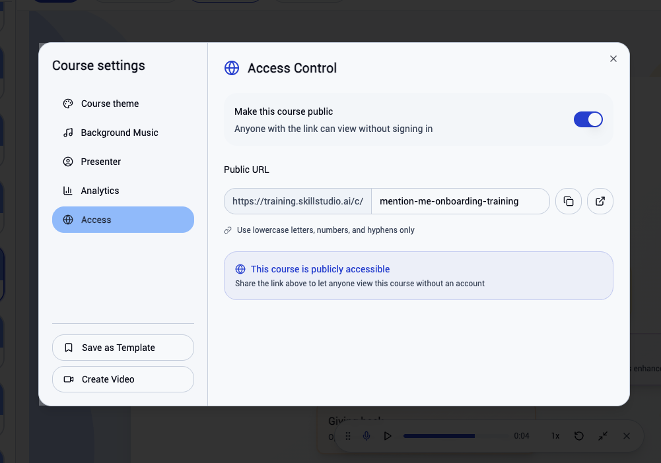
Task: Click the Access Control heading
Action: [292, 68]
